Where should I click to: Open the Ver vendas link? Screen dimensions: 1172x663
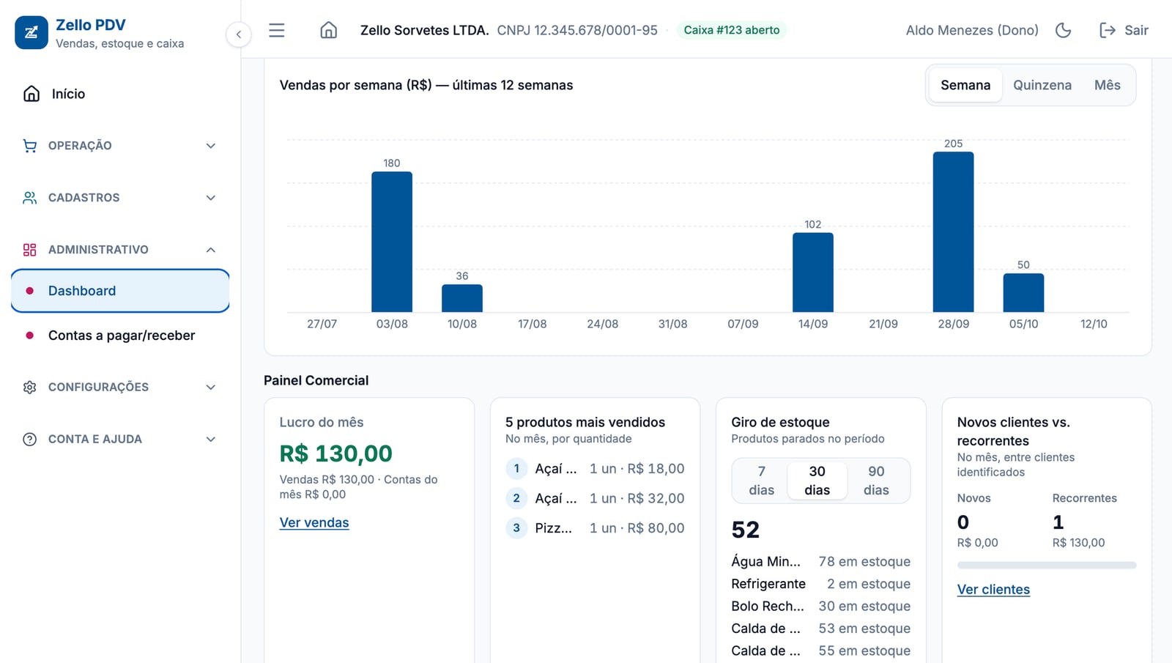coord(314,522)
